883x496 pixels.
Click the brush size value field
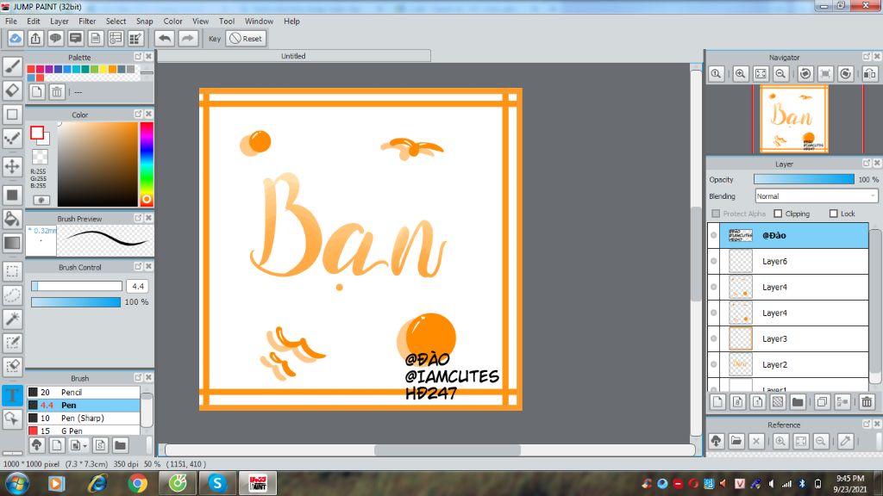(x=137, y=286)
